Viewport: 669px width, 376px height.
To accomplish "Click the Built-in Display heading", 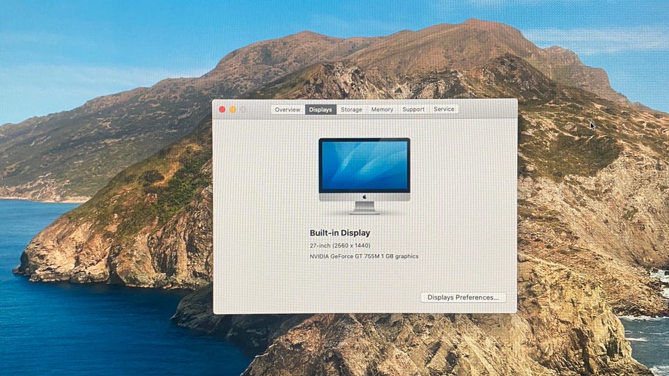I will [x=340, y=233].
